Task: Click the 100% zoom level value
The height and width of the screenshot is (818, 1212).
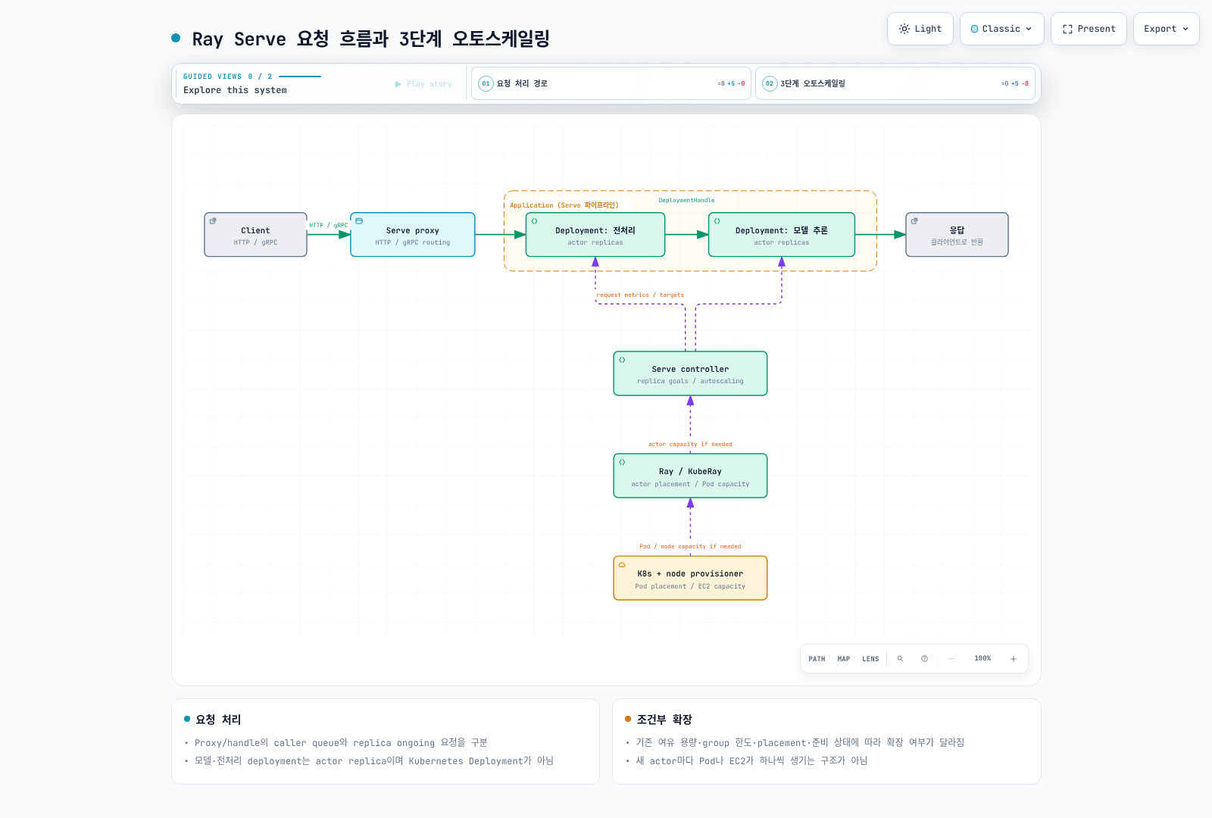Action: (x=982, y=659)
